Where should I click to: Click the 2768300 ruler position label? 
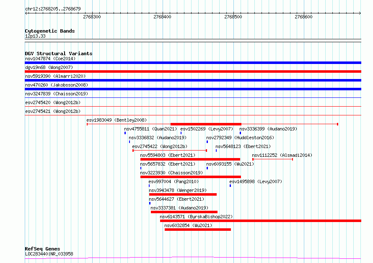[x=92, y=17]
